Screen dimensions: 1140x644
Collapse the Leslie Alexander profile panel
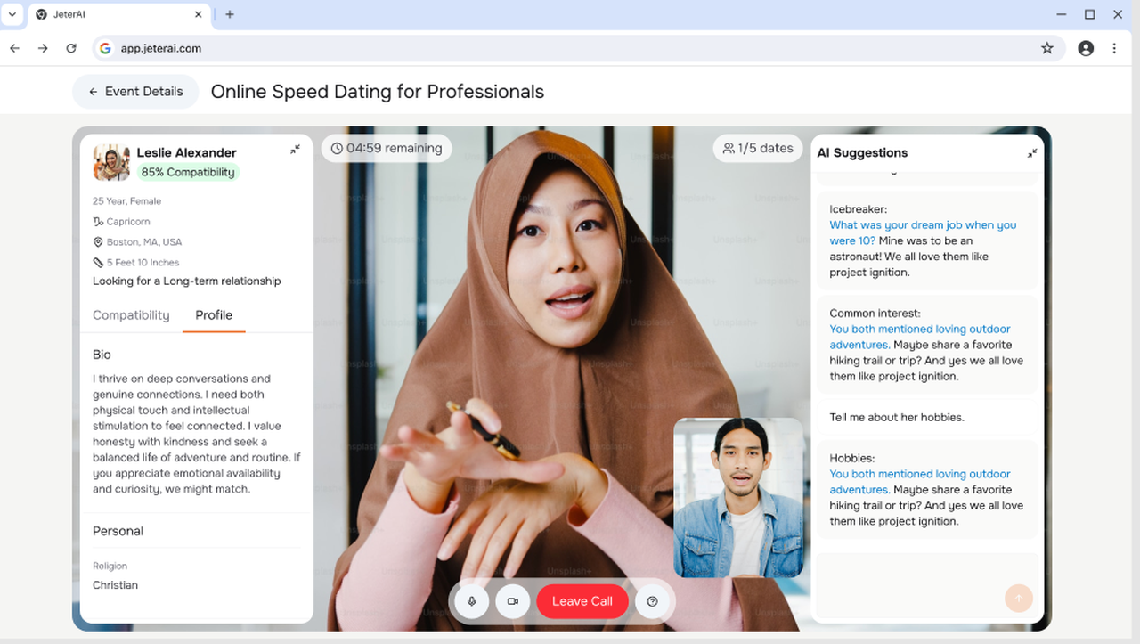point(295,150)
